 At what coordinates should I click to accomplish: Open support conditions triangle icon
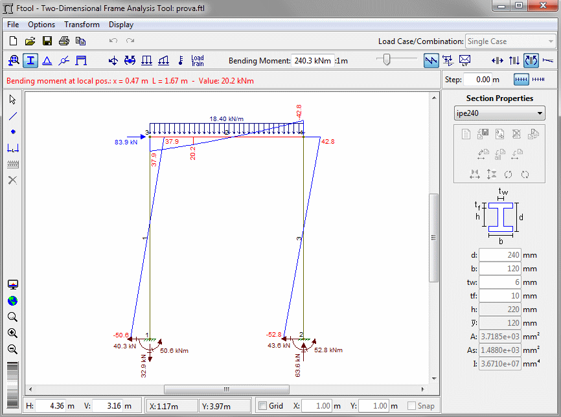[x=47, y=60]
